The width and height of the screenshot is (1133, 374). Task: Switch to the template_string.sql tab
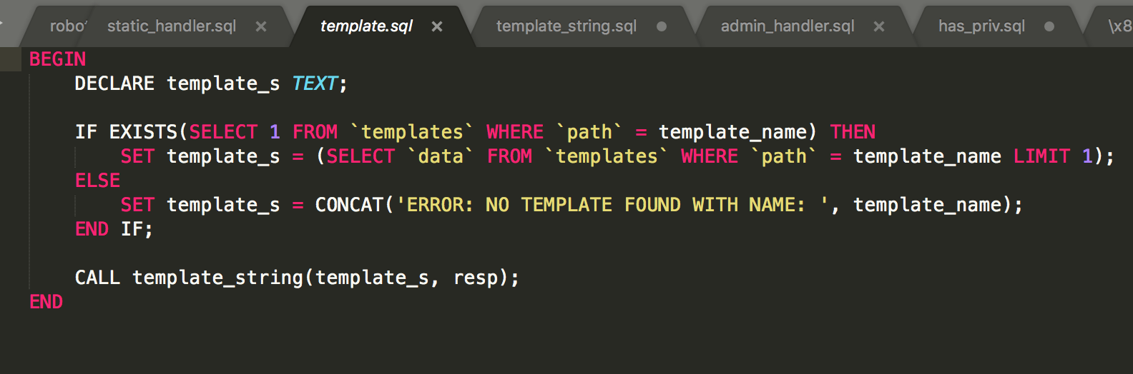[566, 26]
